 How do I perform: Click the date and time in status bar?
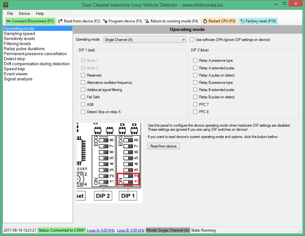[x=20, y=230]
